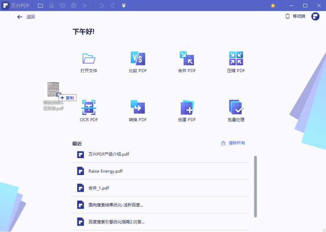The width and height of the screenshot is (326, 232).
Task: Open recent file 百度搜索引擎优化指南2.0
Action: [x=116, y=222]
